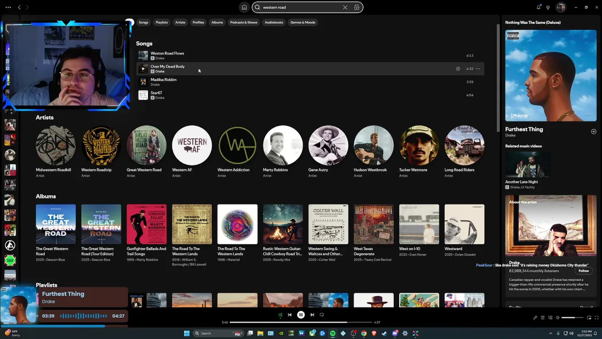Clear the search field with the X icon
This screenshot has width=602, height=339.
[x=345, y=7]
